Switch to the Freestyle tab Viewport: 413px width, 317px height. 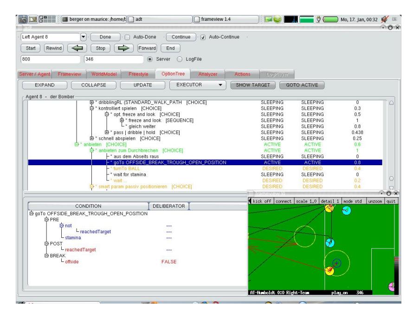coord(138,75)
